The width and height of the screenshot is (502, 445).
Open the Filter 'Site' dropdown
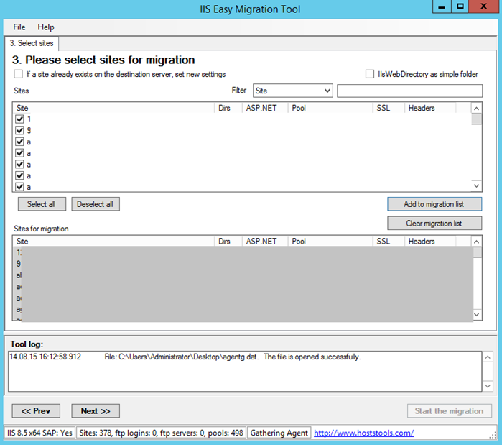(x=292, y=91)
